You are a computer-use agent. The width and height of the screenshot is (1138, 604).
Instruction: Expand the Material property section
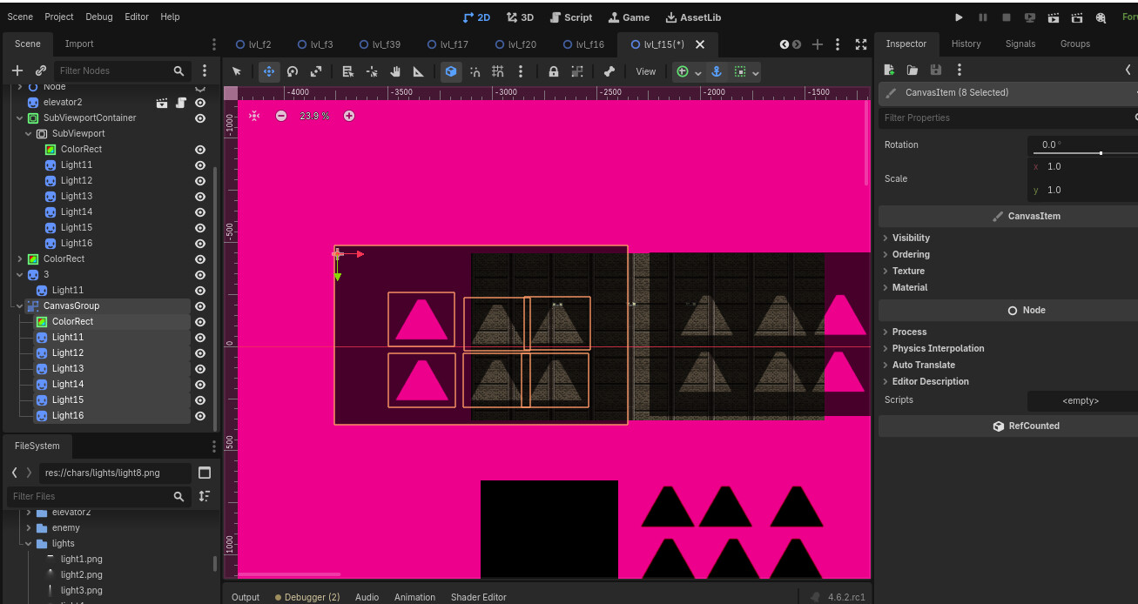click(x=909, y=287)
